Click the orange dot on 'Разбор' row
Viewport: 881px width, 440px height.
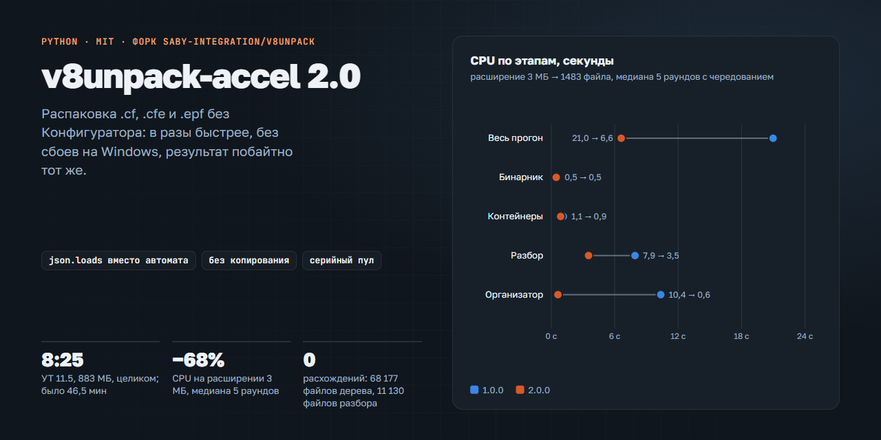pyautogui.click(x=588, y=256)
